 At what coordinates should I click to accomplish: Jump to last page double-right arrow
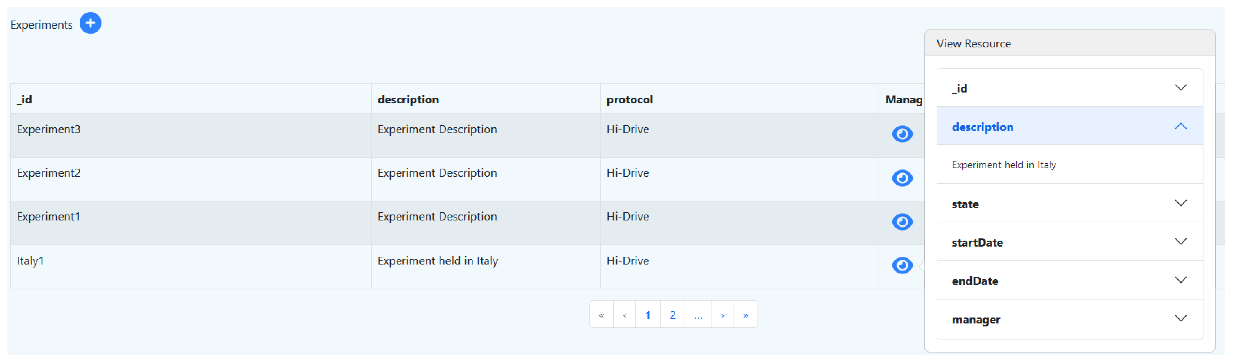pos(746,315)
